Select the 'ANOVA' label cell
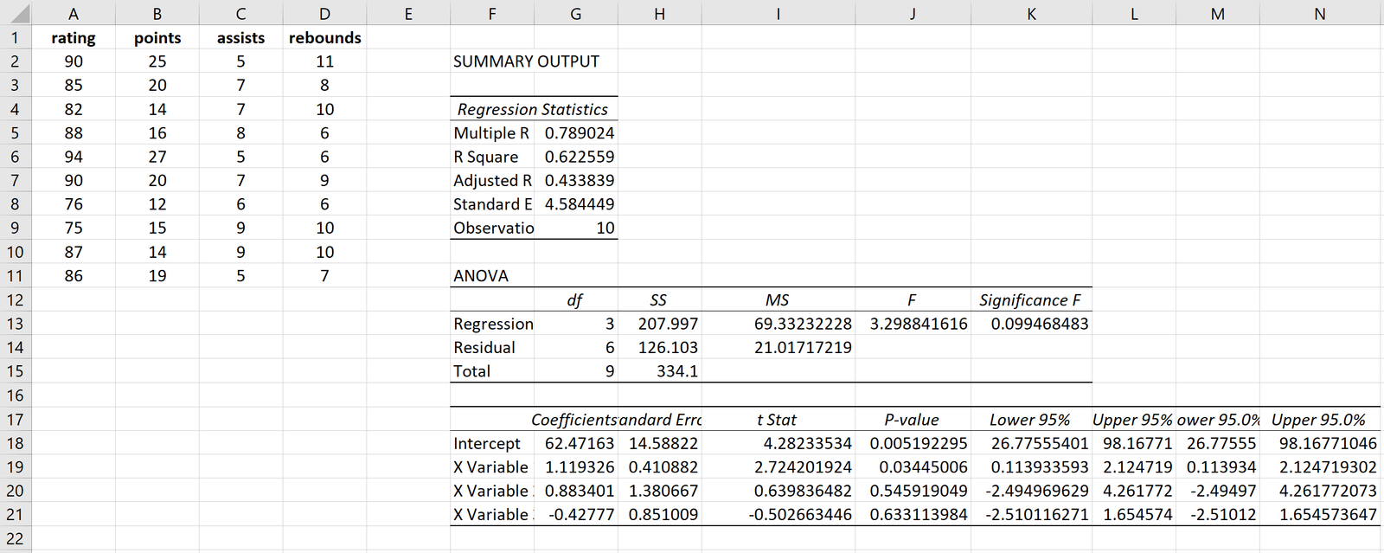The height and width of the screenshot is (553, 1384). coord(492,276)
